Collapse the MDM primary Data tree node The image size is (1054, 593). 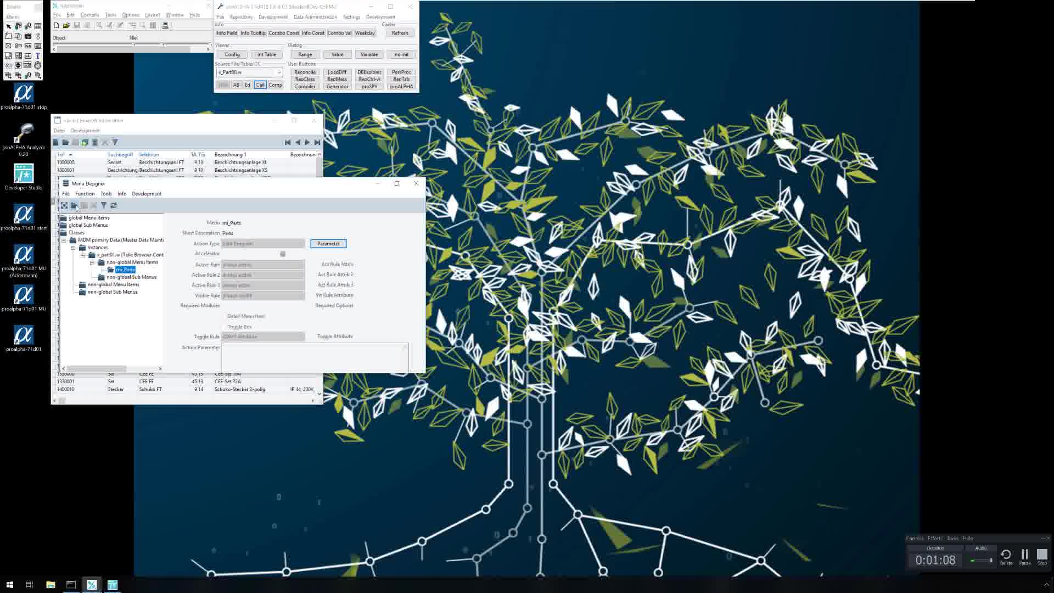[x=64, y=240]
